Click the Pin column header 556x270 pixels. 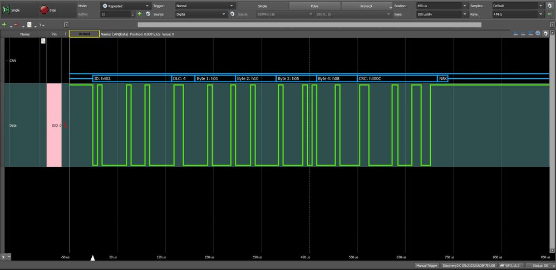coord(54,34)
